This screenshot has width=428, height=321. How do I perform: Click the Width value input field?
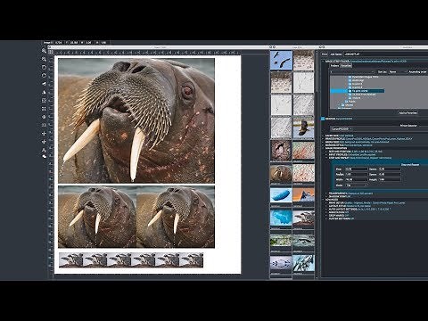coord(356,179)
